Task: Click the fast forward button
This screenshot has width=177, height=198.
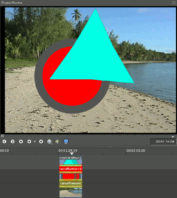Action: 41,142
